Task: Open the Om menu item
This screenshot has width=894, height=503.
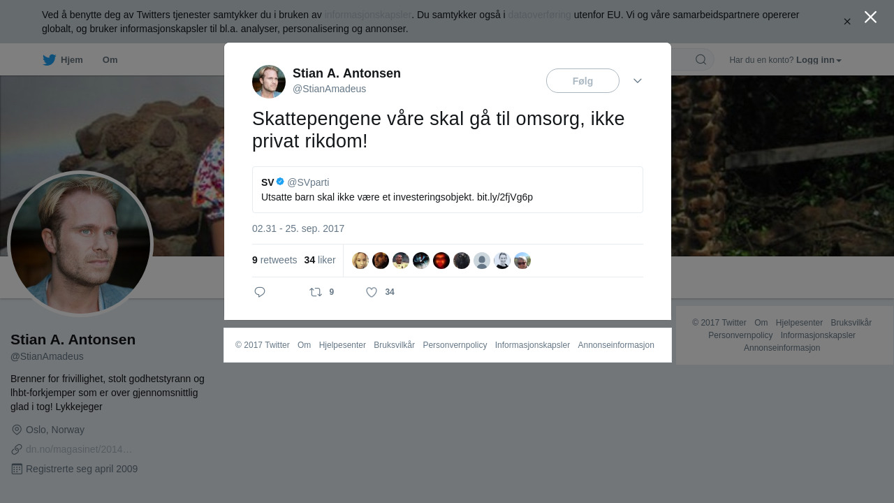Action: [x=110, y=60]
